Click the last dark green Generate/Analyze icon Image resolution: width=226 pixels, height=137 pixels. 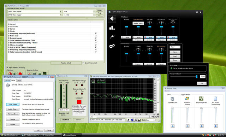coord(44,74)
